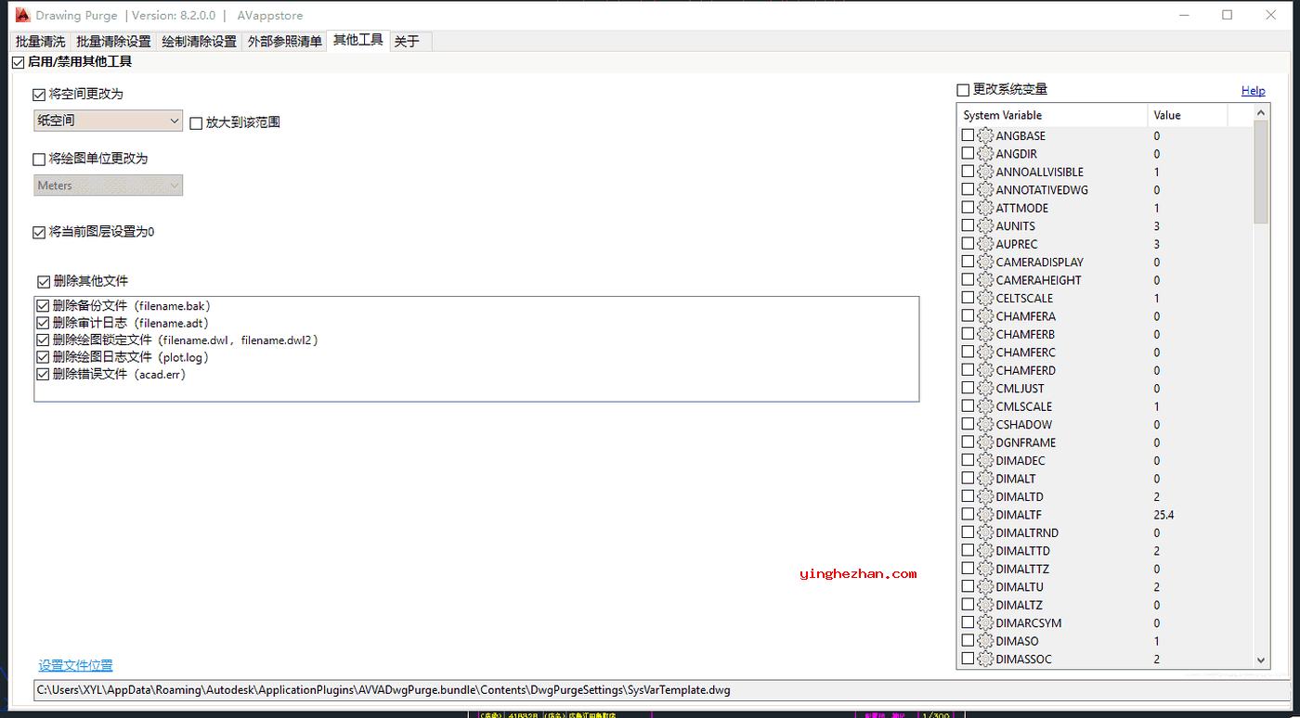Switch to 批量清除设置 tab
The image size is (1300, 718).
(113, 42)
